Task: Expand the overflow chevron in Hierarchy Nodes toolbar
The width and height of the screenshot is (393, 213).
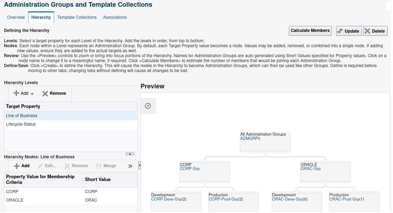Action: pyautogui.click(x=130, y=165)
